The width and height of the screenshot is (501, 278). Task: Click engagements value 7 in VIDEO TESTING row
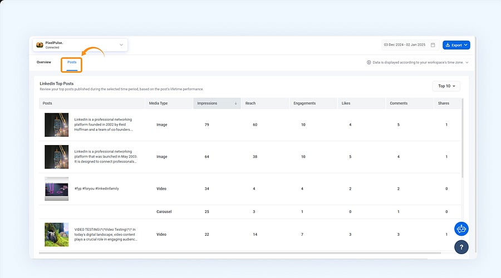click(x=302, y=234)
